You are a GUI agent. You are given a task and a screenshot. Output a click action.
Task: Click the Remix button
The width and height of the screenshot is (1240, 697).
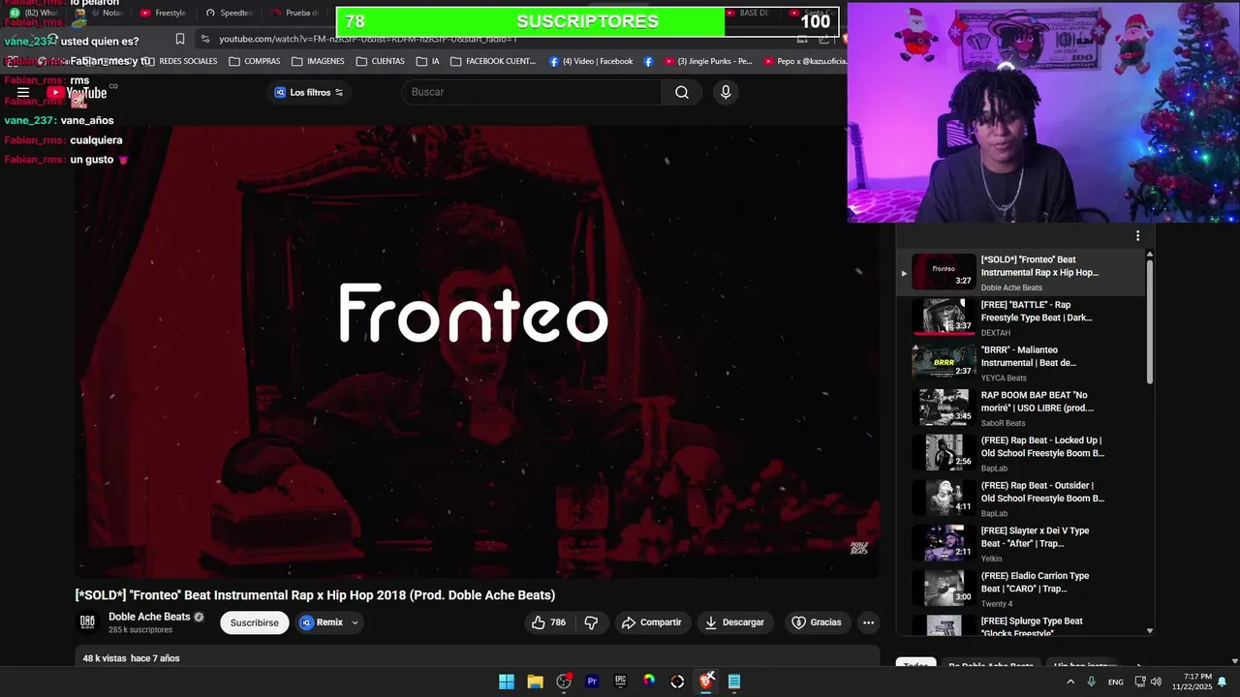click(321, 622)
